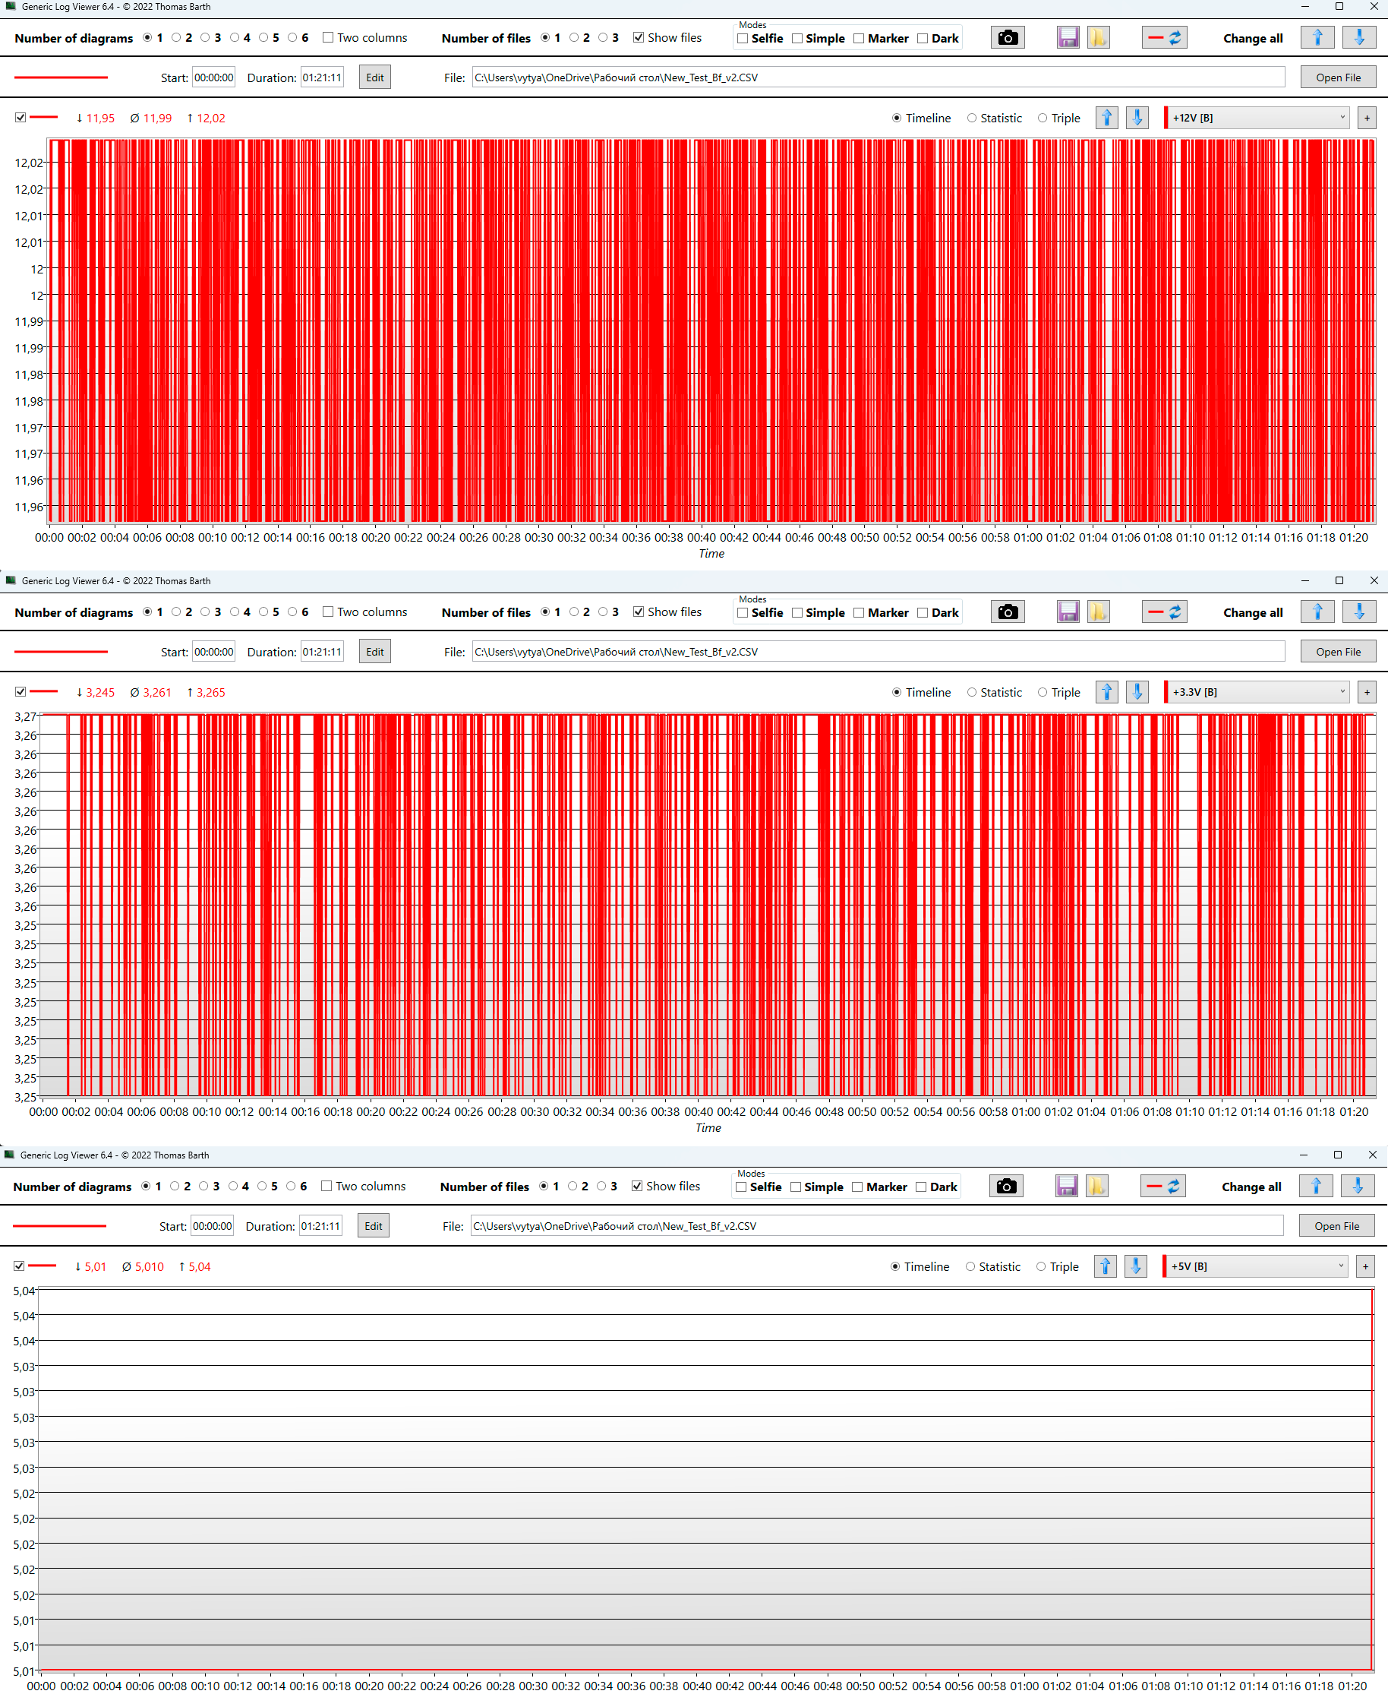Click Change all down arrow in +3.3V window
The width and height of the screenshot is (1388, 1694).
pos(1359,612)
